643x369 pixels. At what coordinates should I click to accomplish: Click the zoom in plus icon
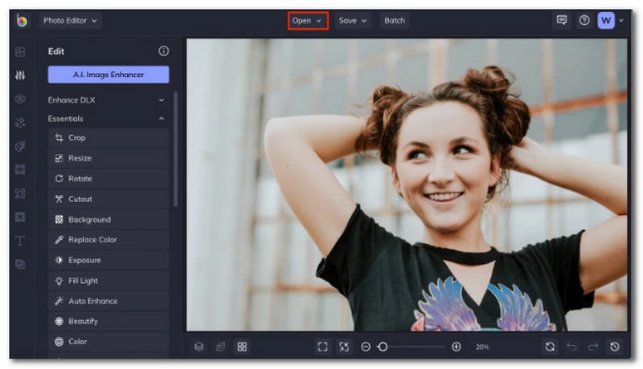click(457, 347)
